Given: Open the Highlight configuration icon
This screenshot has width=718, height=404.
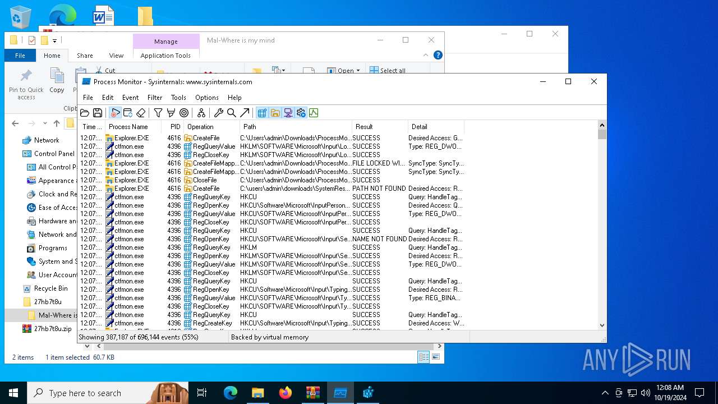Looking at the screenshot, I should [171, 113].
